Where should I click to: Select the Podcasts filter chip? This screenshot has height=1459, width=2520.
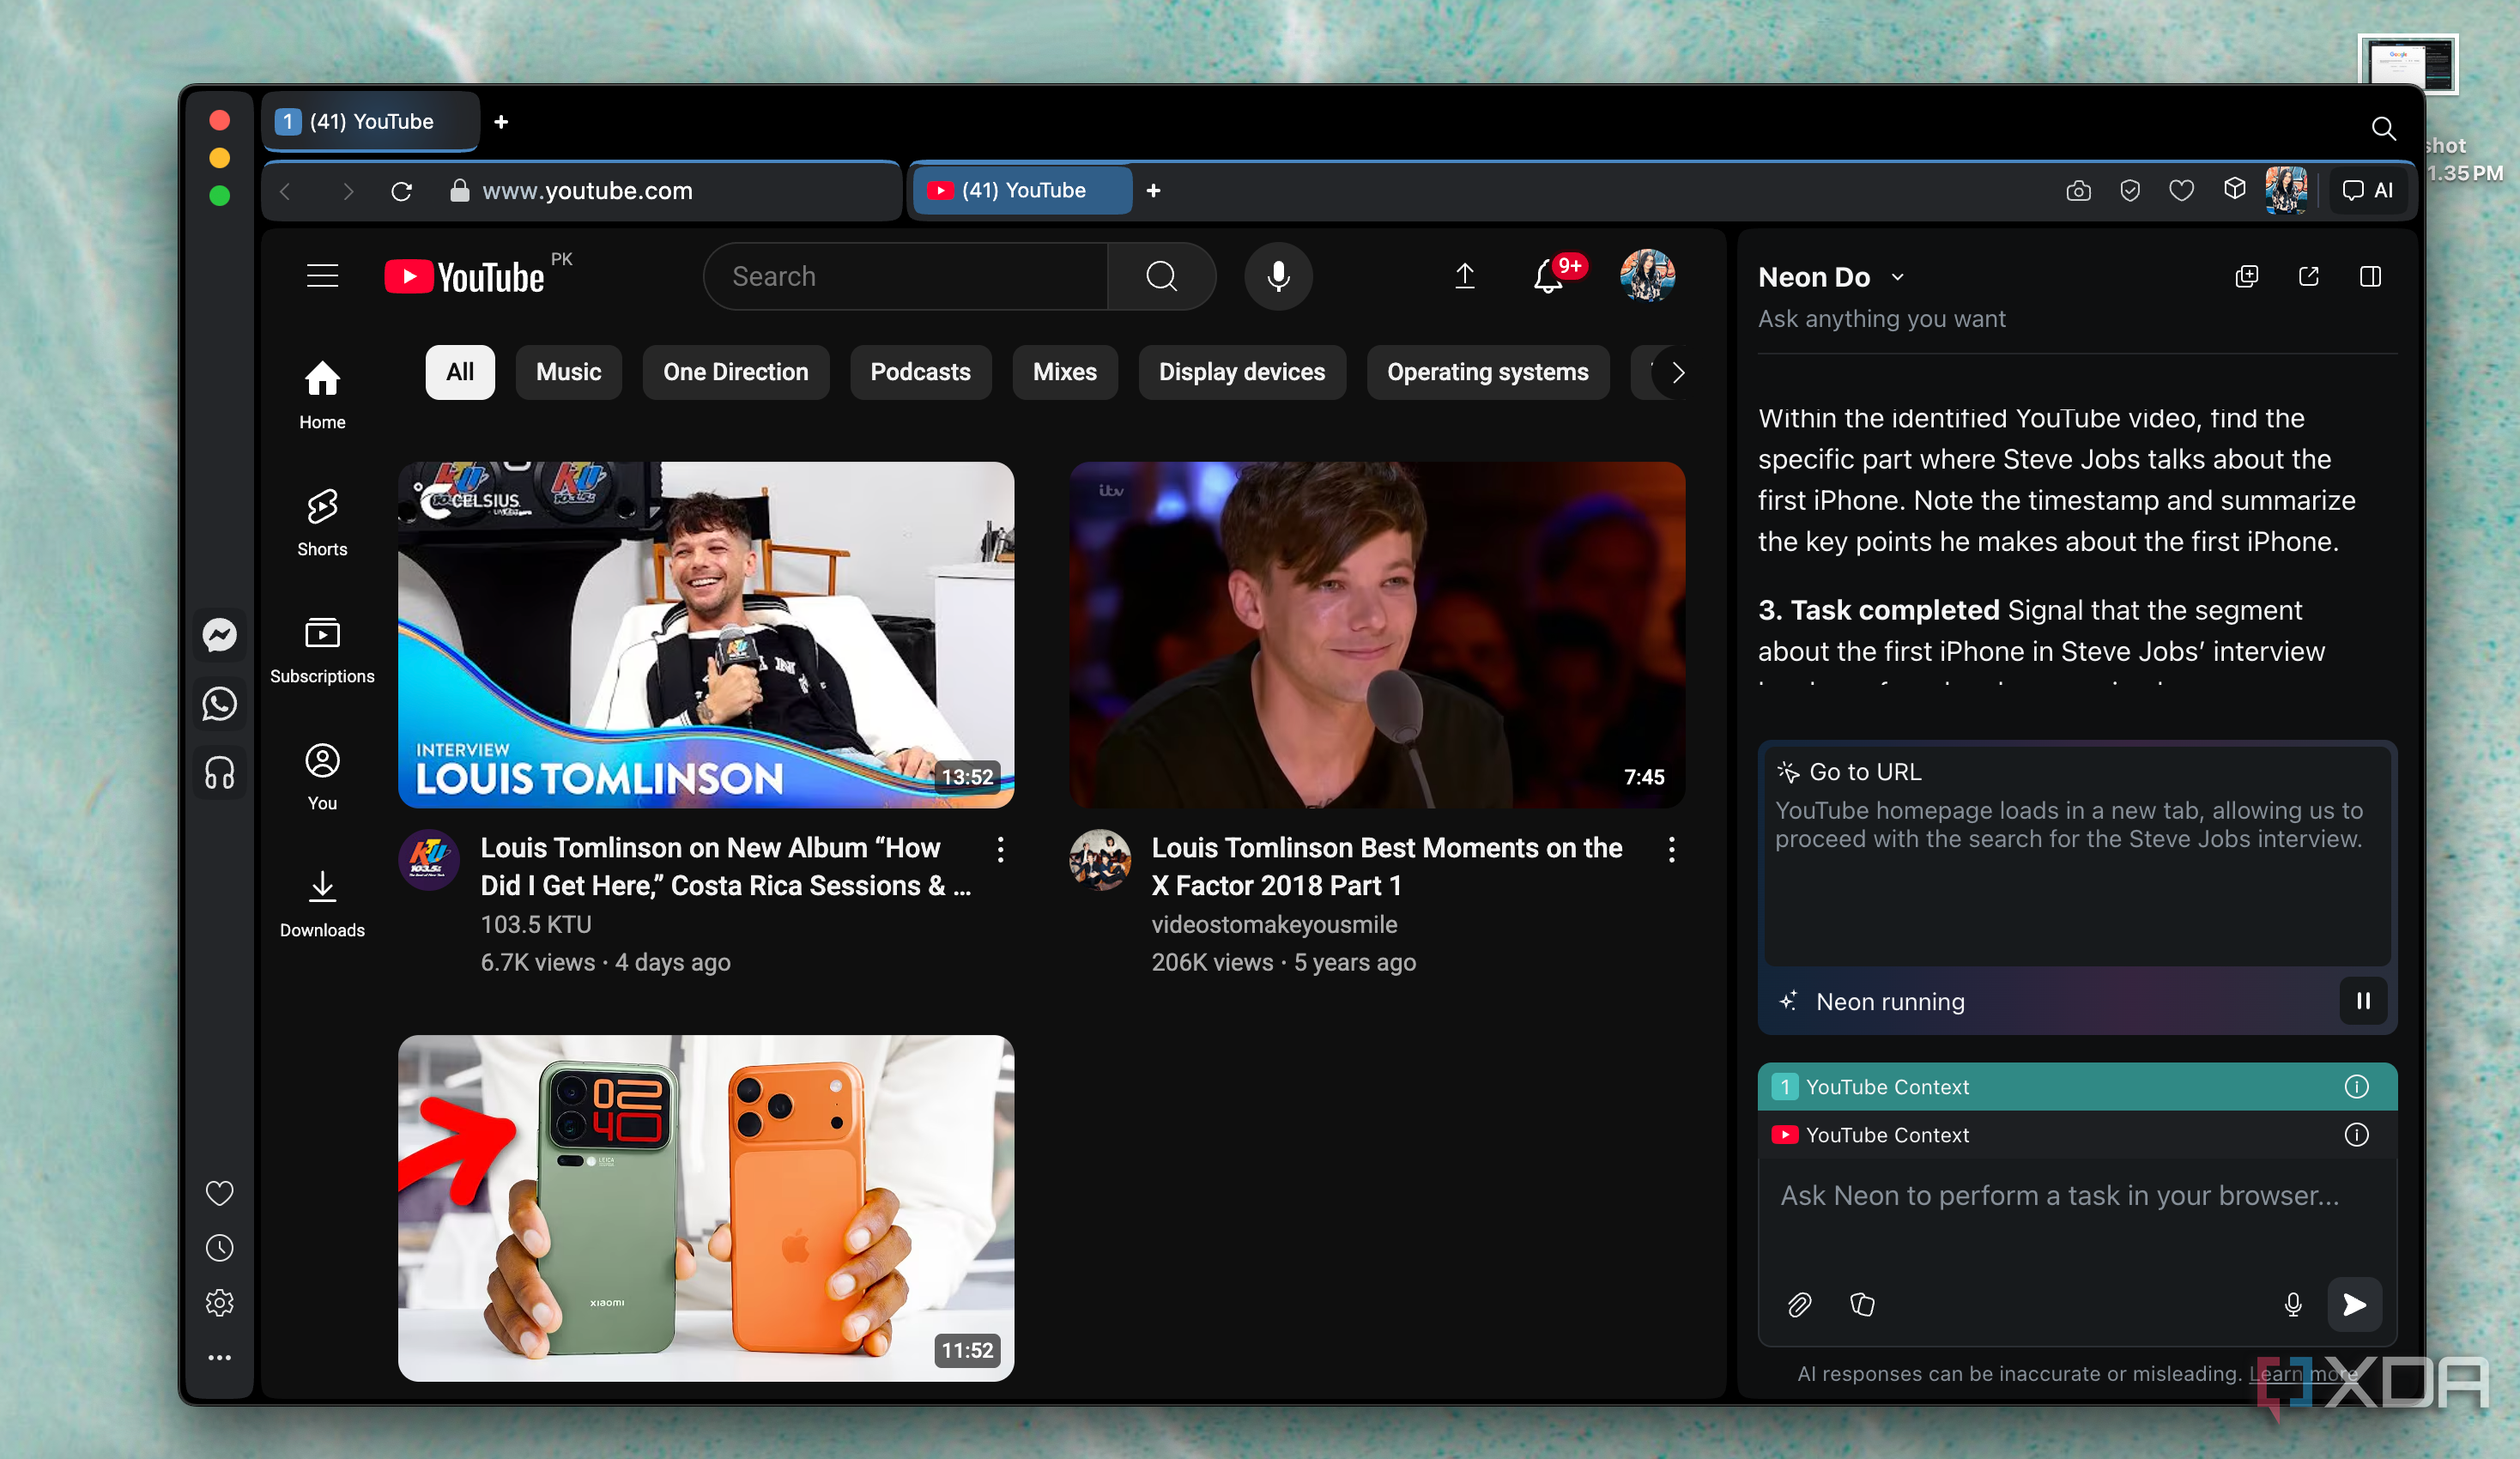920,373
